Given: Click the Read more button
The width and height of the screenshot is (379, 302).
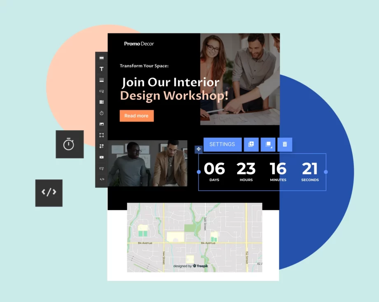Looking at the screenshot, I should [x=137, y=116].
